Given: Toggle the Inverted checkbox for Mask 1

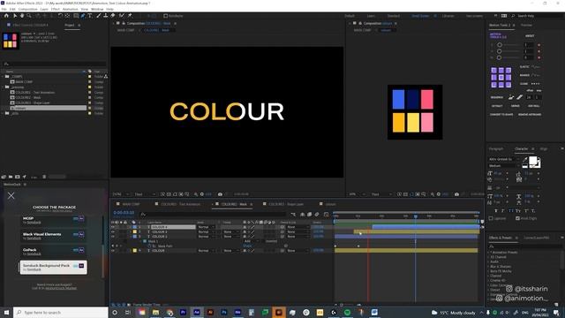Looking at the screenshot, I should [263, 241].
